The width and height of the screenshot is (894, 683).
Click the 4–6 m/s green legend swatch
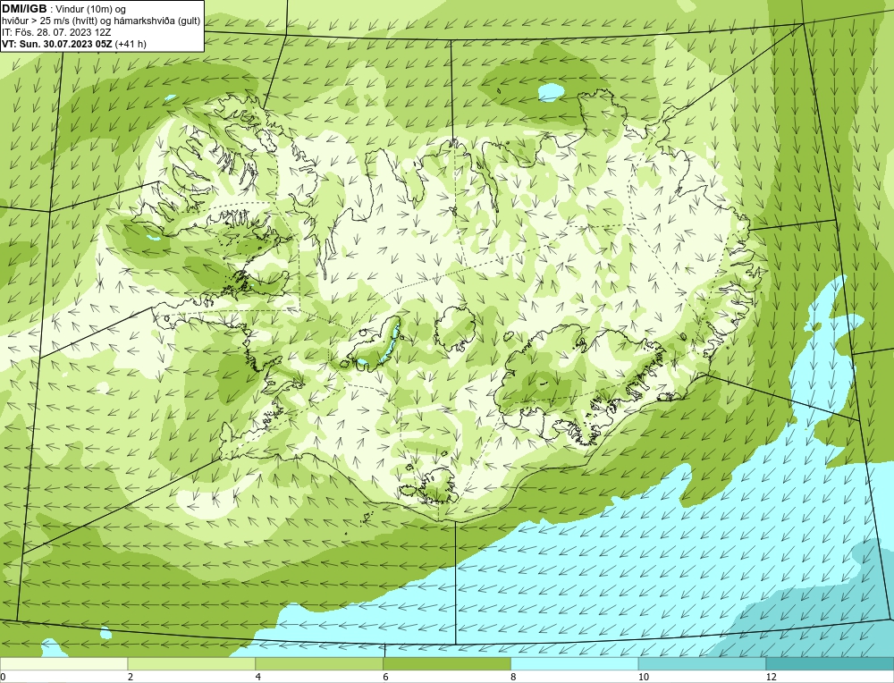pyautogui.click(x=319, y=664)
